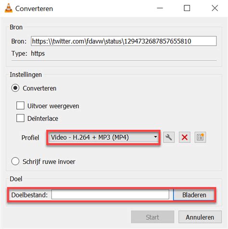Delete selected profile with red X icon
The height and width of the screenshot is (229, 228).
(x=185, y=137)
